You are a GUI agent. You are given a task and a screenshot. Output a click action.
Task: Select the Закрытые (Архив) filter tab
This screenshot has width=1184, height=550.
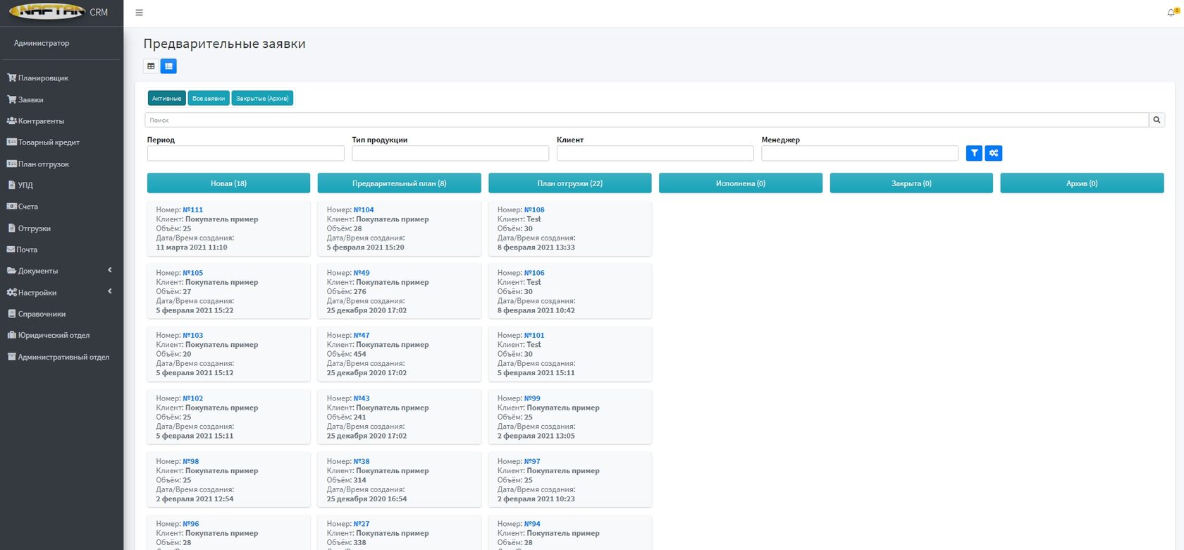tap(262, 98)
